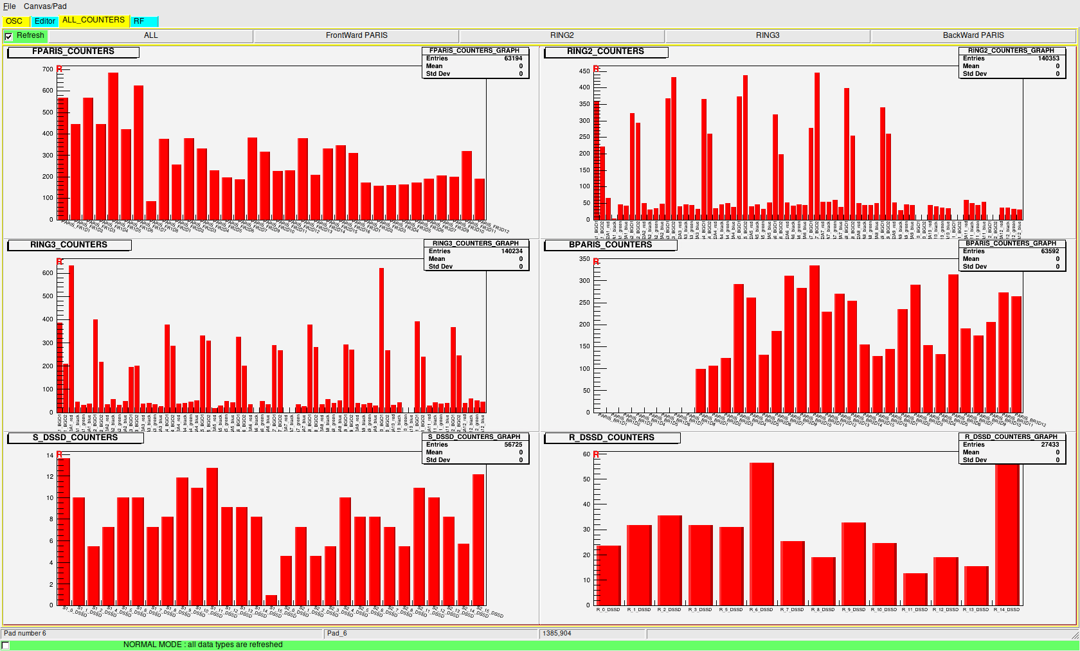The width and height of the screenshot is (1080, 651).
Task: Show the FrontWard PARIS view
Action: pyautogui.click(x=356, y=36)
